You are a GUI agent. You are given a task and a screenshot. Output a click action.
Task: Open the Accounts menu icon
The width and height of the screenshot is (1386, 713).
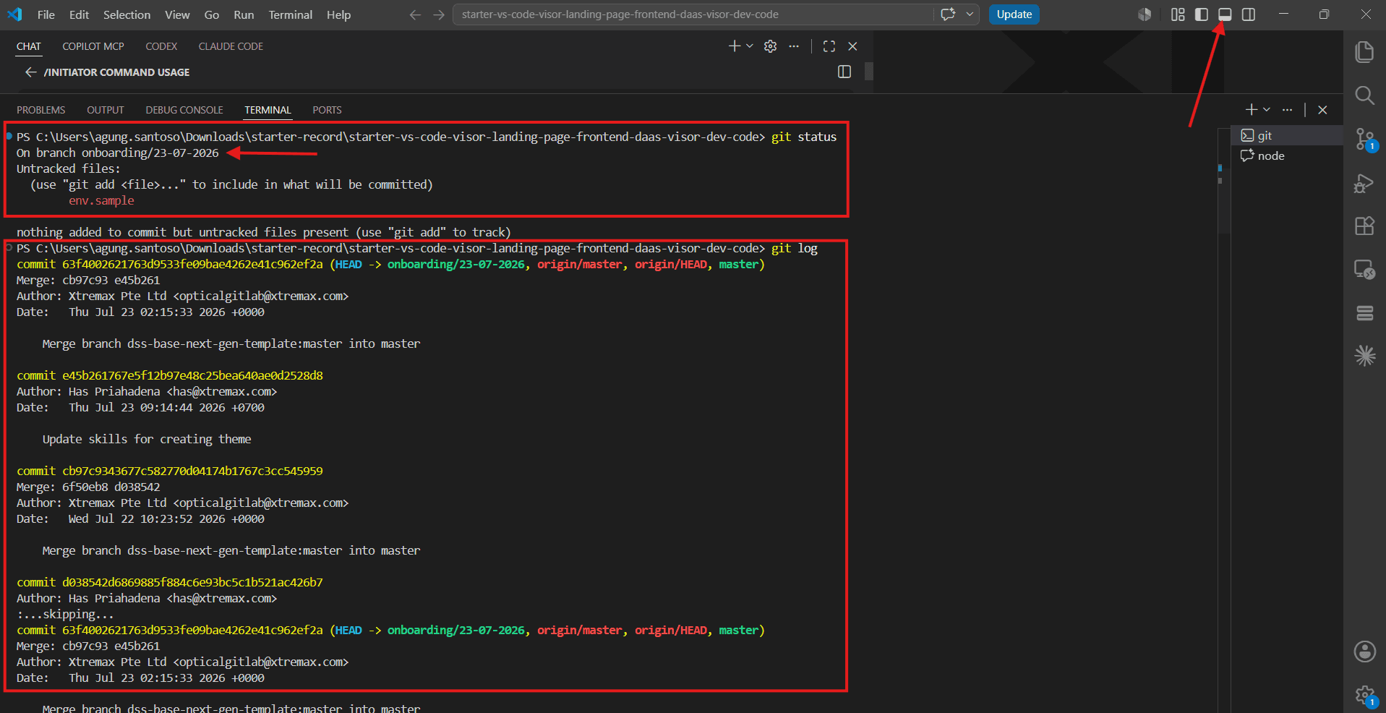1364,652
